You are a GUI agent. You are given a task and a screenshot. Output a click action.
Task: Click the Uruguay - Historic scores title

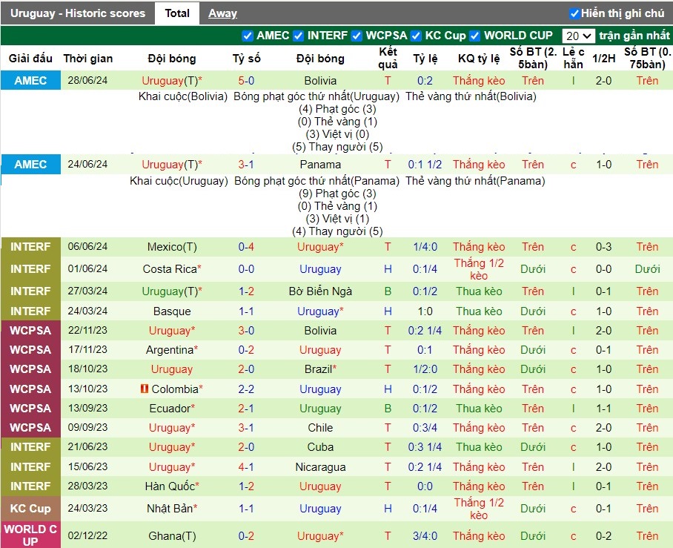click(78, 13)
